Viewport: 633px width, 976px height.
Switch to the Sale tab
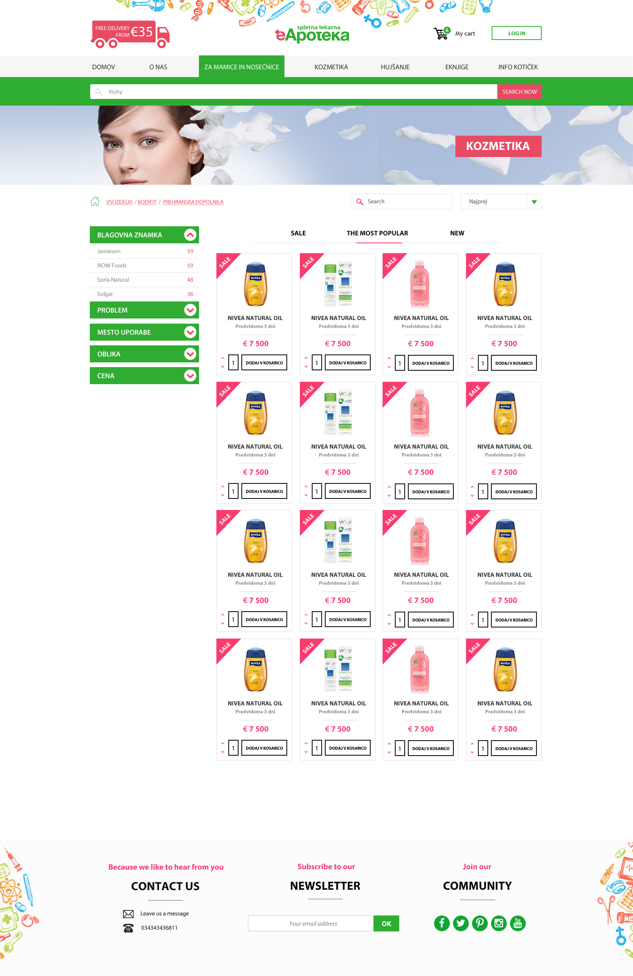coord(298,233)
